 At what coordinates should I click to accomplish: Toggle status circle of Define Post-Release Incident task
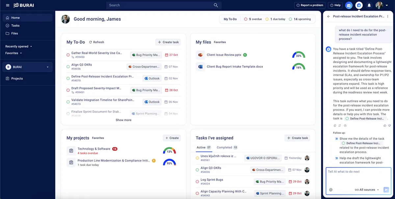pos(68,78)
